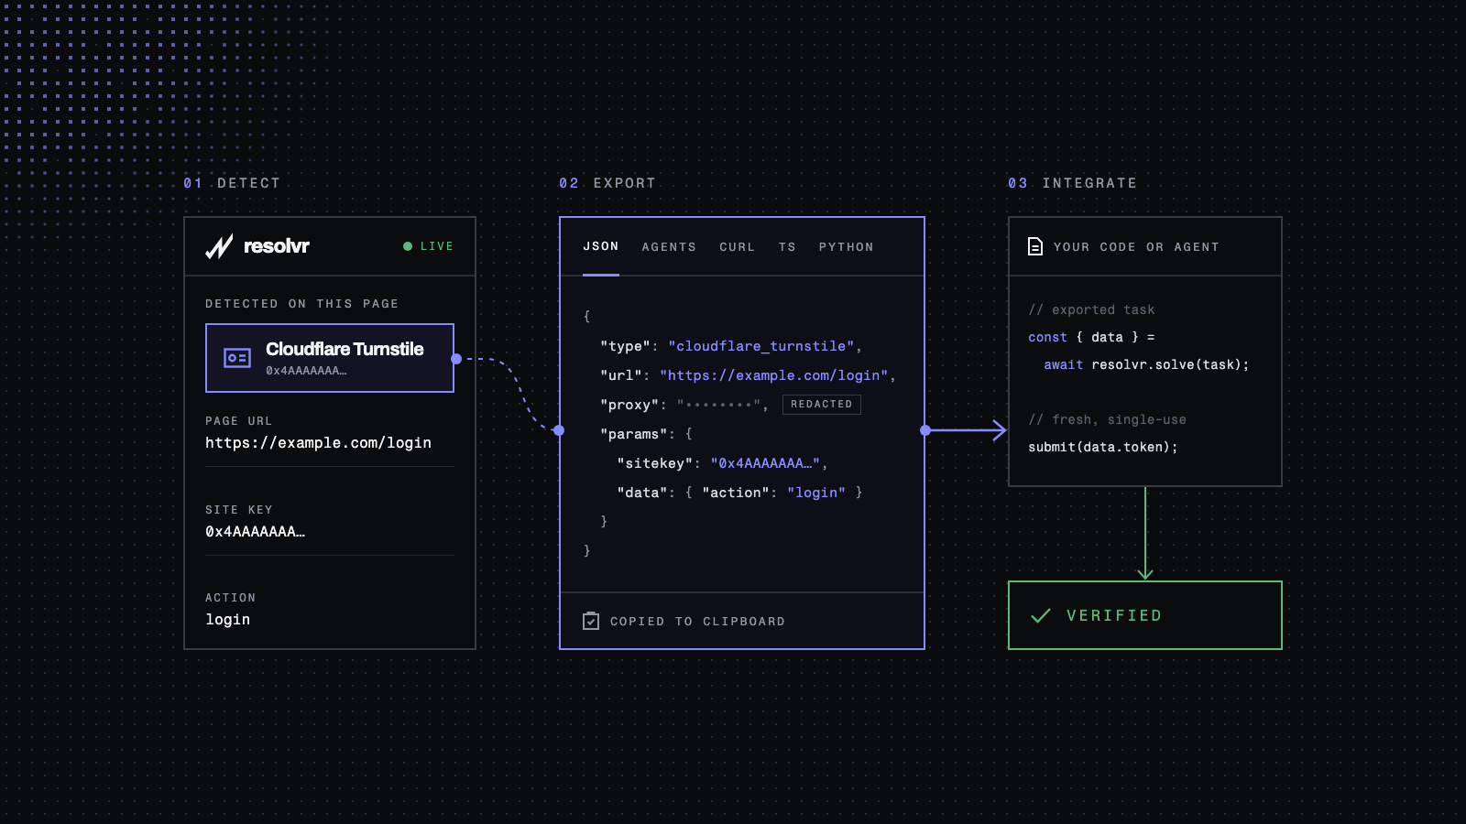Click the Copied to Clipboard label
This screenshot has height=824, width=1466.
click(697, 622)
